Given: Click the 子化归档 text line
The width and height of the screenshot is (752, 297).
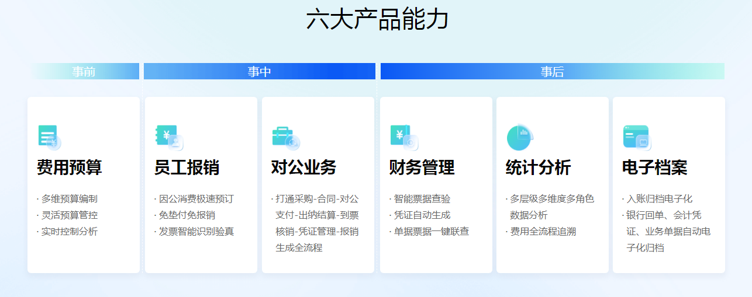Looking at the screenshot, I should click(x=646, y=248).
